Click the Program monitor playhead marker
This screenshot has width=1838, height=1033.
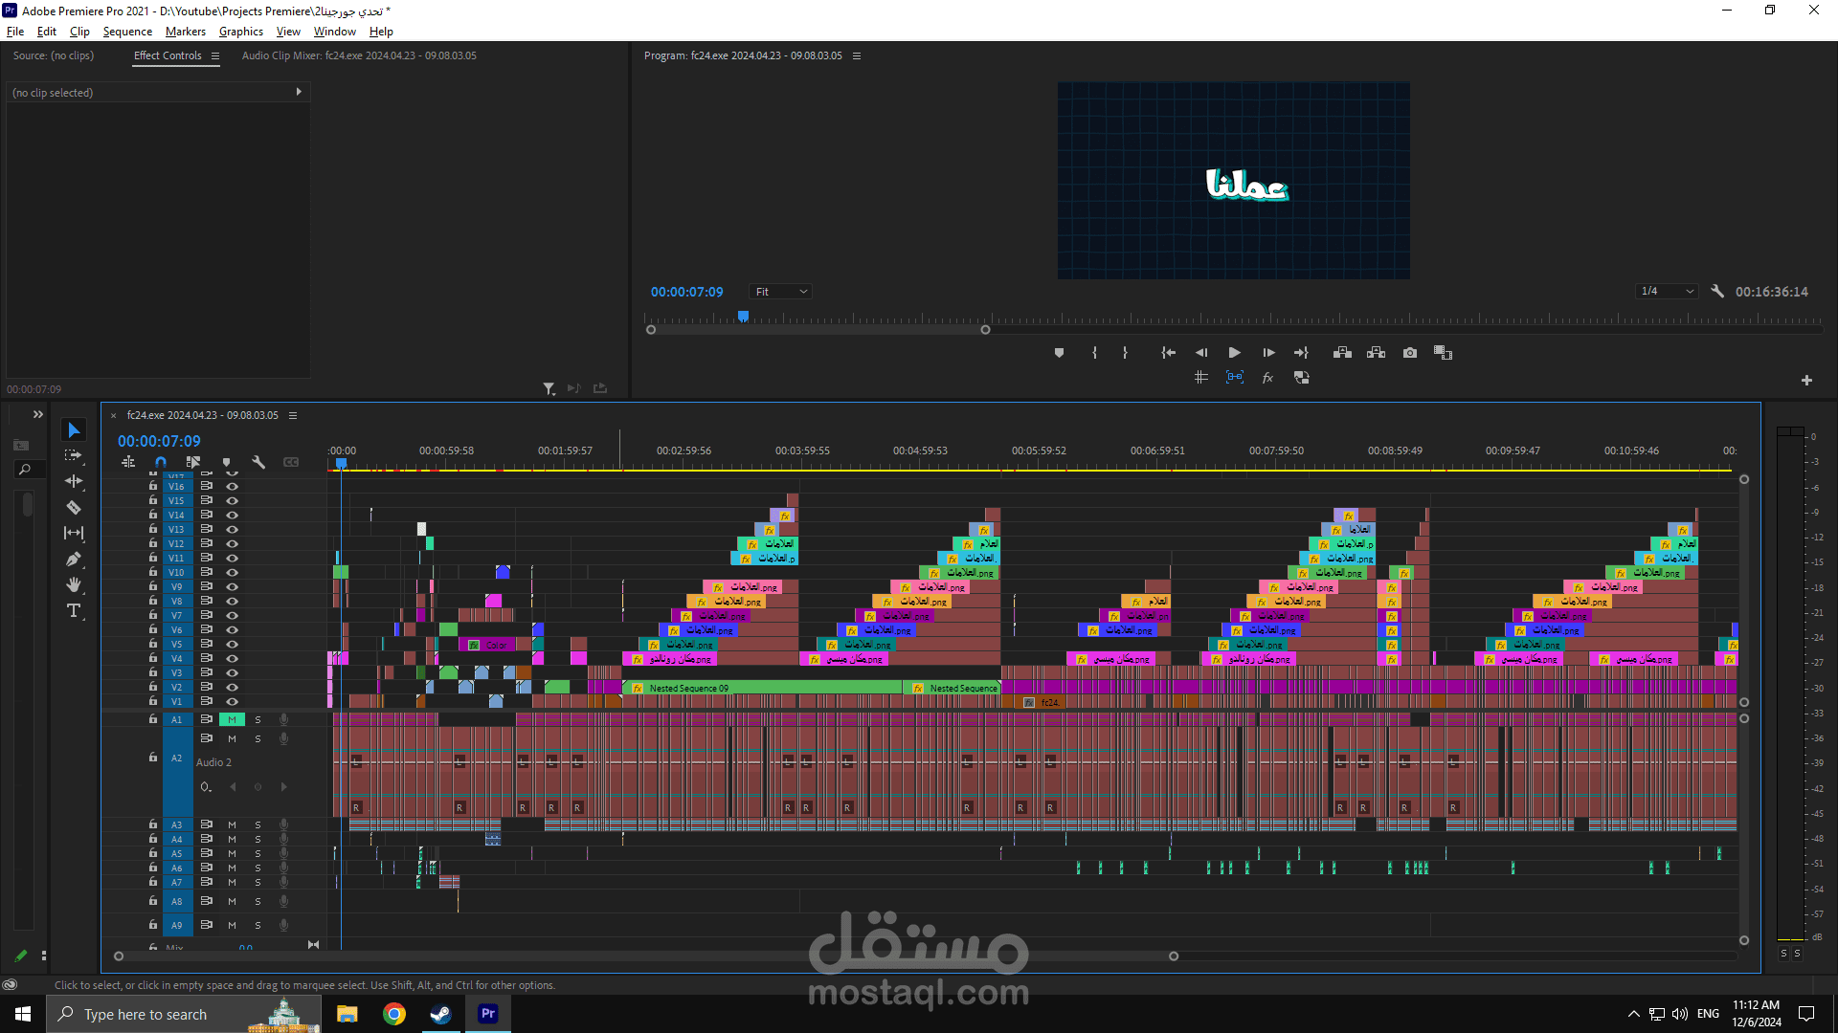[x=743, y=316]
